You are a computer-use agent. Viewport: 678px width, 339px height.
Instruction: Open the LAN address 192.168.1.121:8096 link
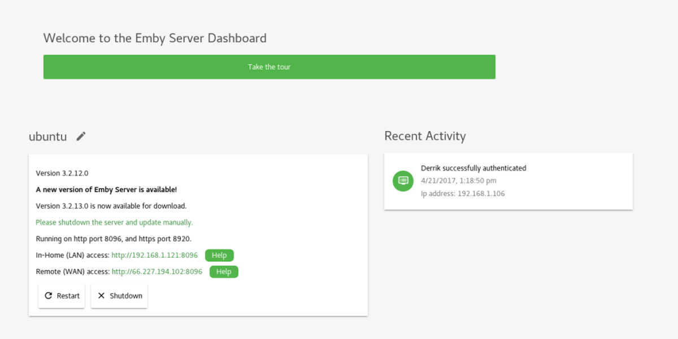(154, 255)
